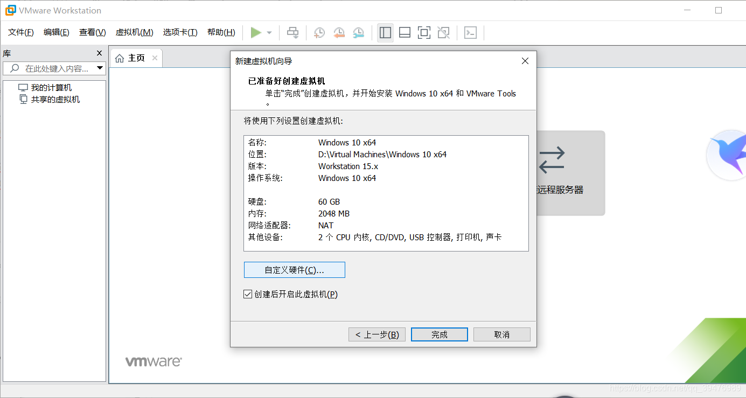Toggle 创建后开启此虚拟机 checkbox
Screen dimensions: 746x398
click(248, 294)
